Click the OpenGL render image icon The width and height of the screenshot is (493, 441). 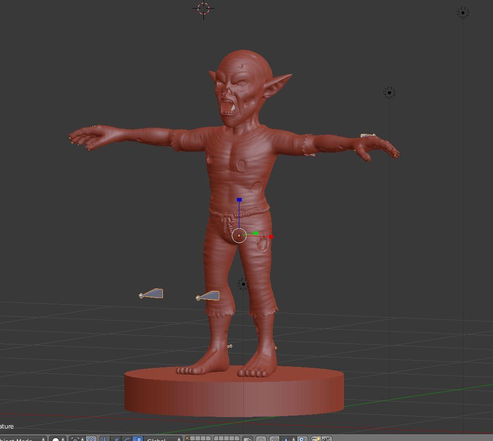315,439
